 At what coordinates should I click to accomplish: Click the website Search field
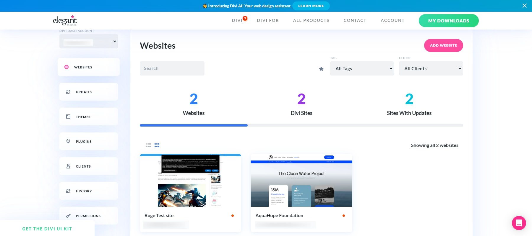tap(172, 68)
